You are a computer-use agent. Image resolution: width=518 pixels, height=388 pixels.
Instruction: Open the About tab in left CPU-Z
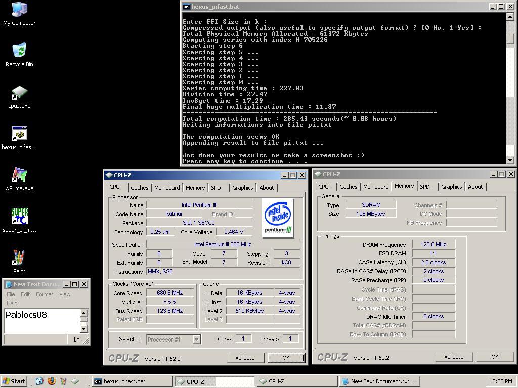click(x=266, y=188)
